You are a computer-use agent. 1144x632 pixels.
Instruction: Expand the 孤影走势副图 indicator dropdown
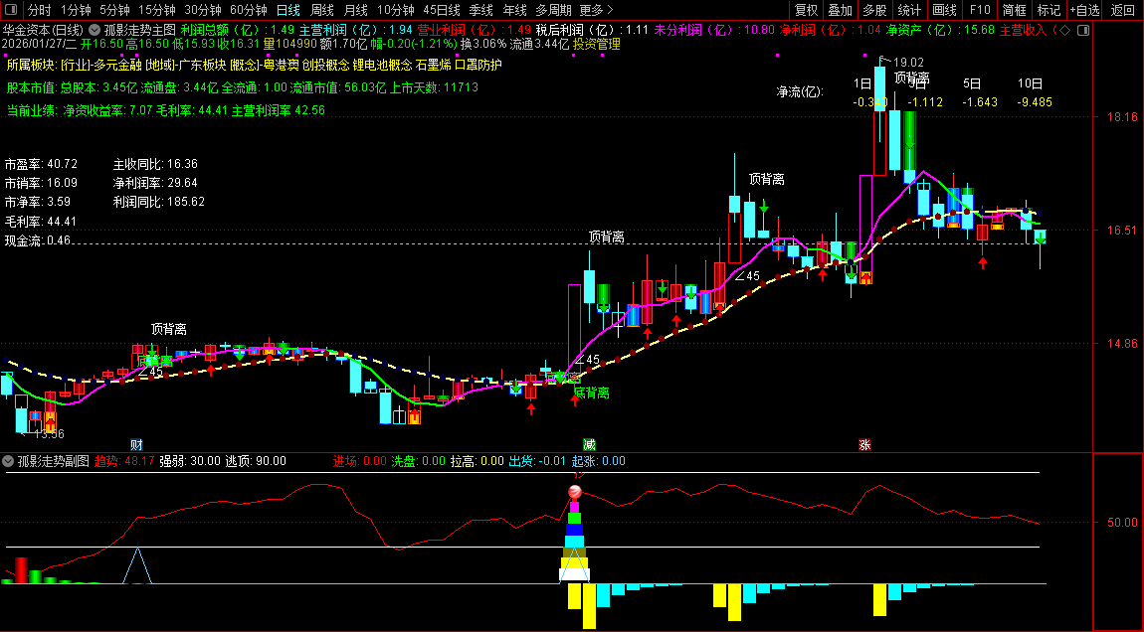[9, 461]
